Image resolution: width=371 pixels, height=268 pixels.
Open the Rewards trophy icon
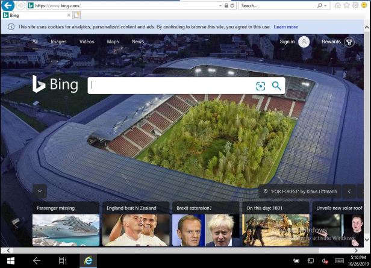point(349,42)
